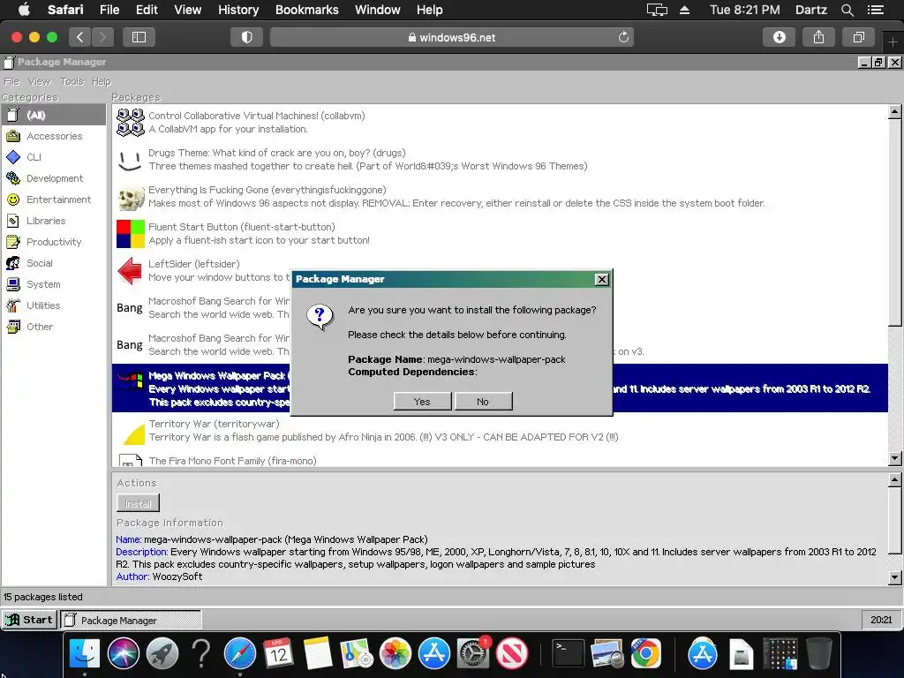Image resolution: width=904 pixels, height=678 pixels.
Task: Open Safari's History menu
Action: (238, 10)
